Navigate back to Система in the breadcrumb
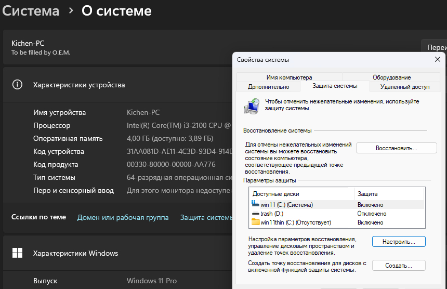 coord(31,11)
